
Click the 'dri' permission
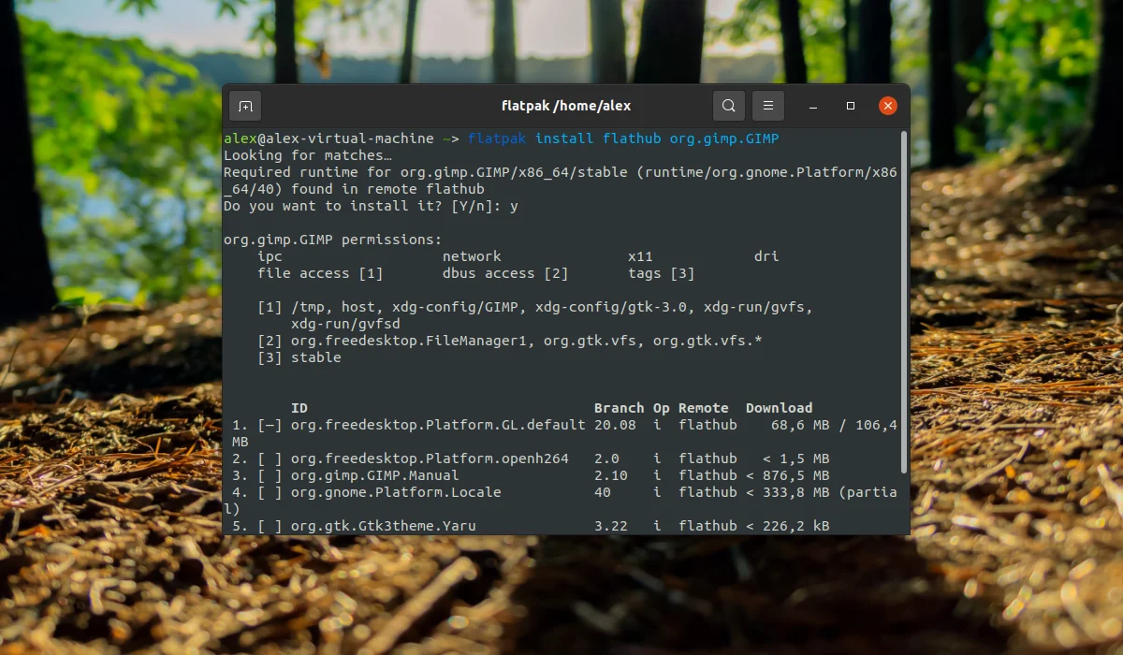766,256
